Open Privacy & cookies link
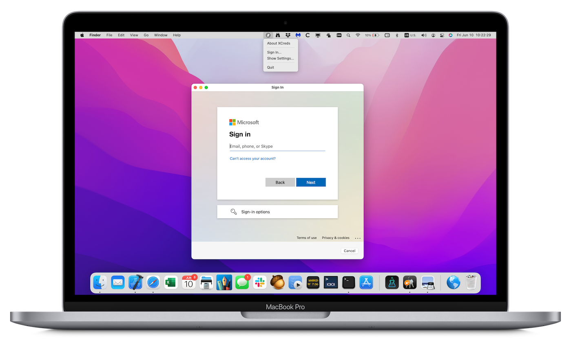The image size is (571, 342). point(336,238)
